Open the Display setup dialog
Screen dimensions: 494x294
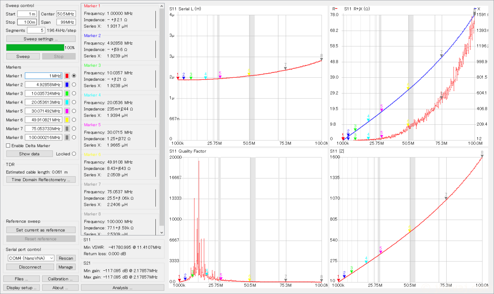tap(22, 287)
